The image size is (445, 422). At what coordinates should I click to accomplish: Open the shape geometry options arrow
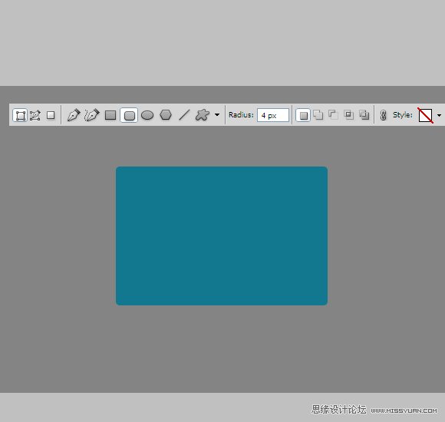[217, 115]
